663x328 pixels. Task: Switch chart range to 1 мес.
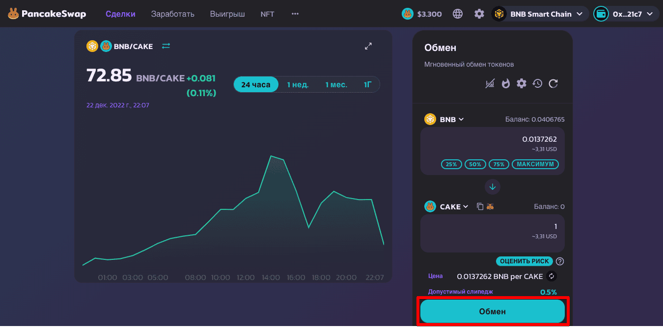(336, 85)
